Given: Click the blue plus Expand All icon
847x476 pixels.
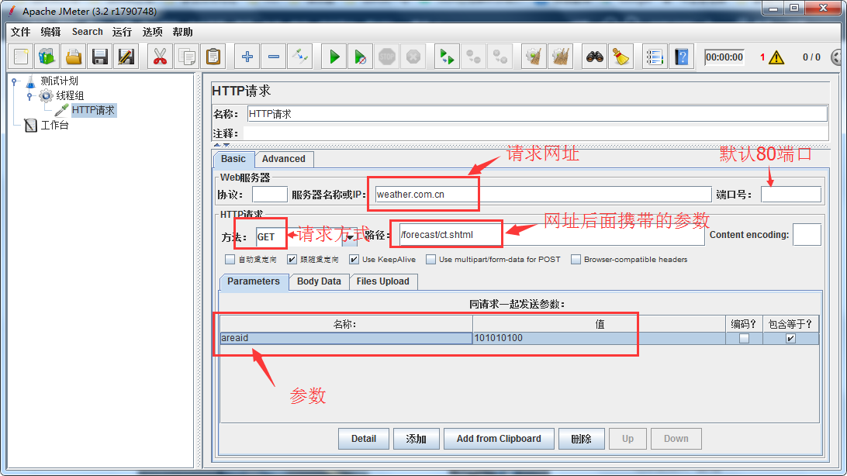Looking at the screenshot, I should [247, 57].
